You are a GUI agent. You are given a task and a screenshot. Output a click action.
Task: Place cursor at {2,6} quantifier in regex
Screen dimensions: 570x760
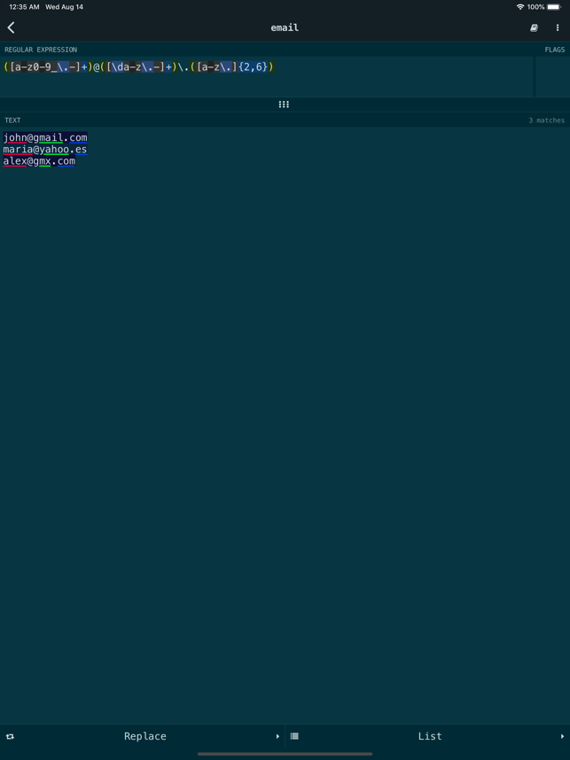[254, 67]
